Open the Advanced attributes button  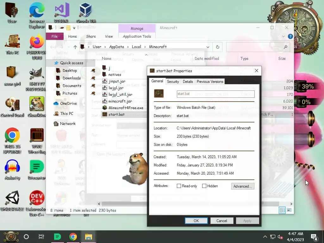click(243, 186)
